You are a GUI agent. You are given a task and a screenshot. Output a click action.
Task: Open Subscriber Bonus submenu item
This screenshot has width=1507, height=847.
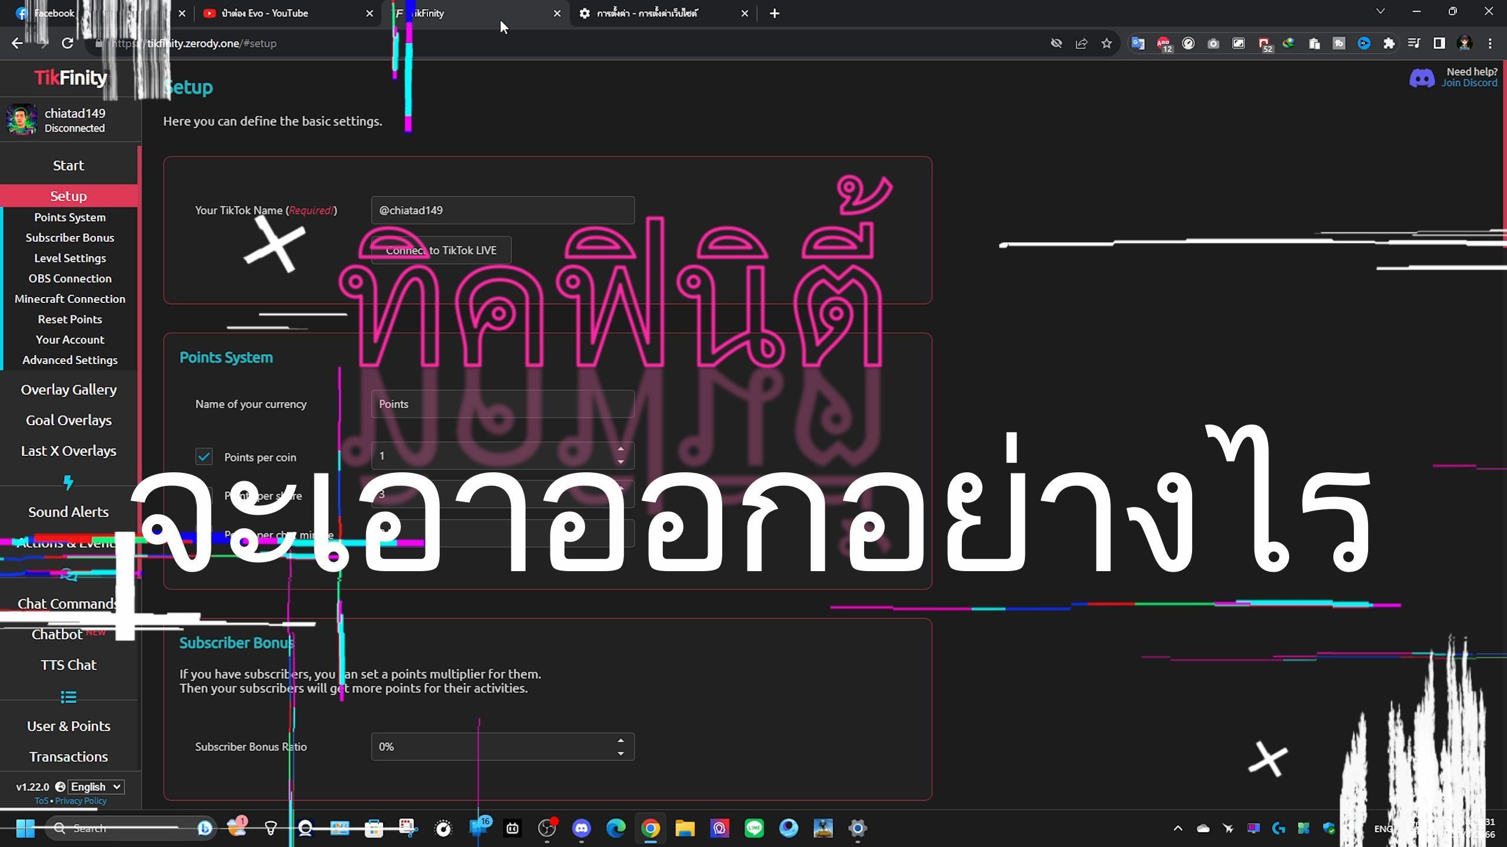[x=70, y=238]
